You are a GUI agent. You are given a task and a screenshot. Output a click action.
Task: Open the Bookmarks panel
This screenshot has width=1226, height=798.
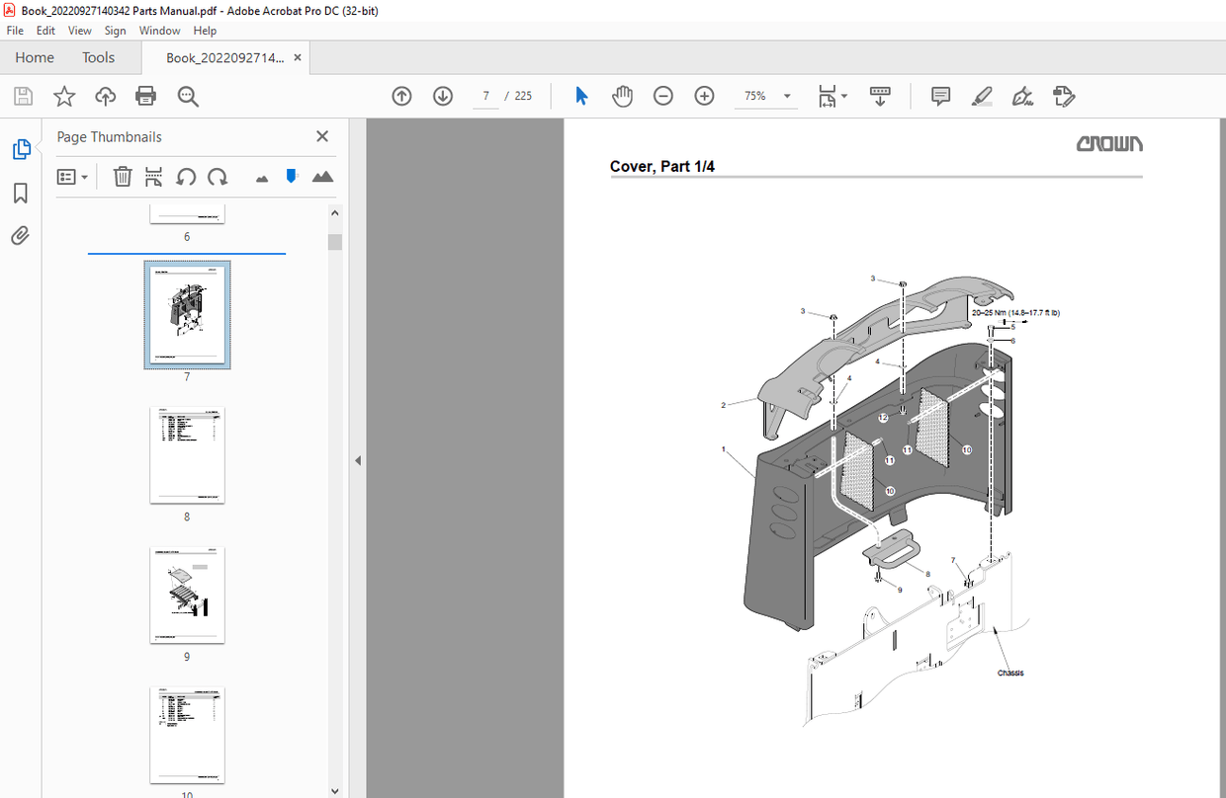[x=20, y=194]
